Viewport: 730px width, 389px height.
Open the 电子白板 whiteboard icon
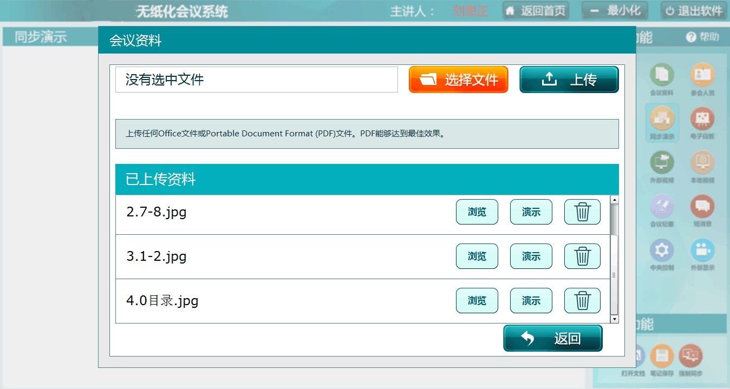point(702,120)
